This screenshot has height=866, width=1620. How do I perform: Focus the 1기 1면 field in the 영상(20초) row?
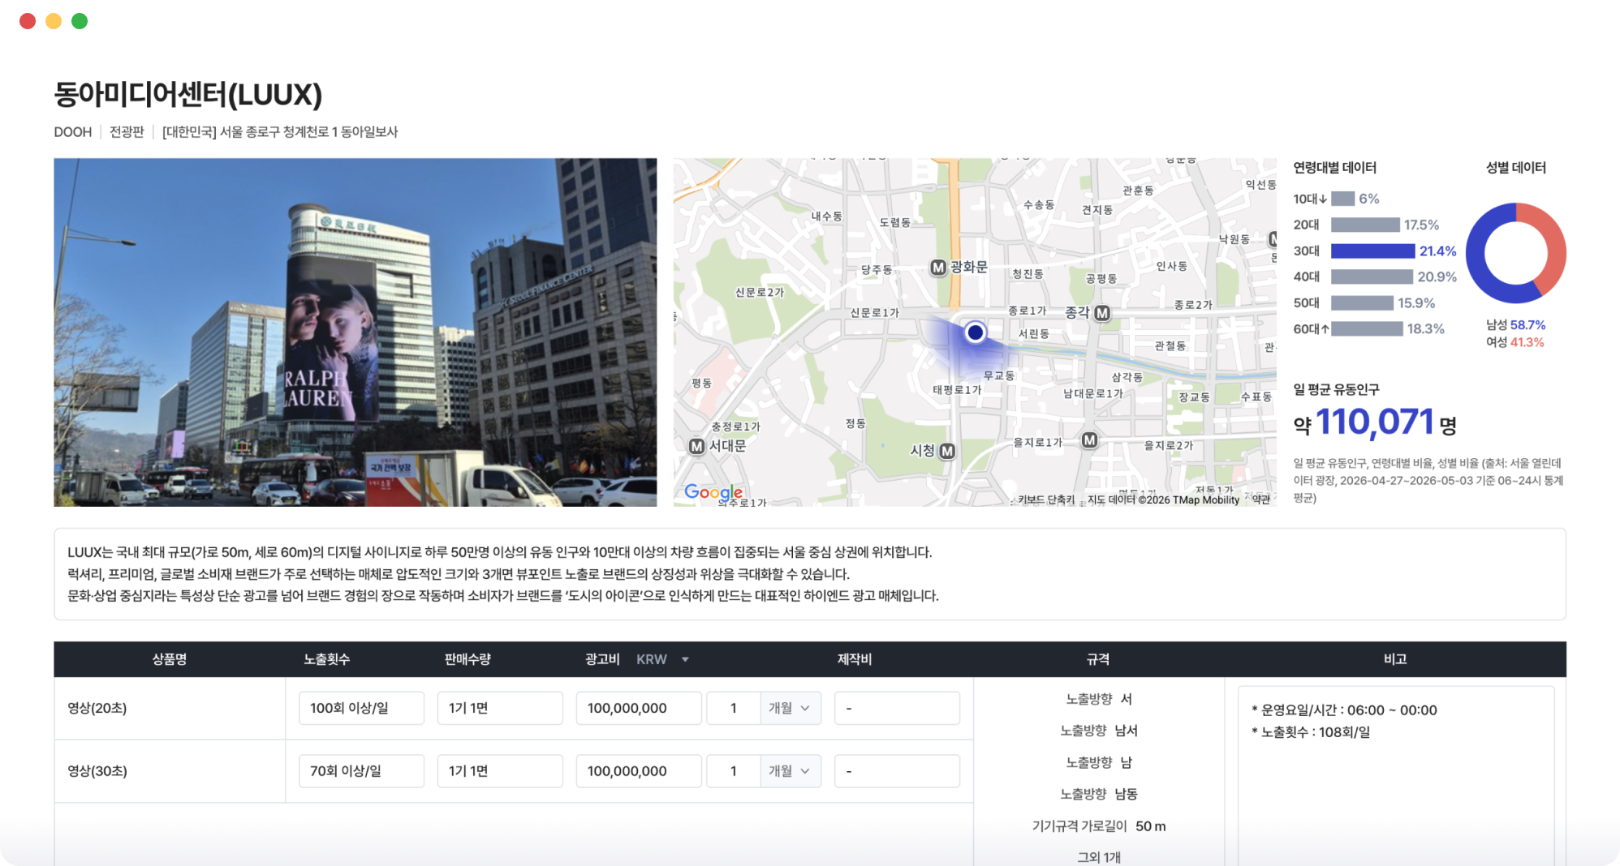(500, 708)
